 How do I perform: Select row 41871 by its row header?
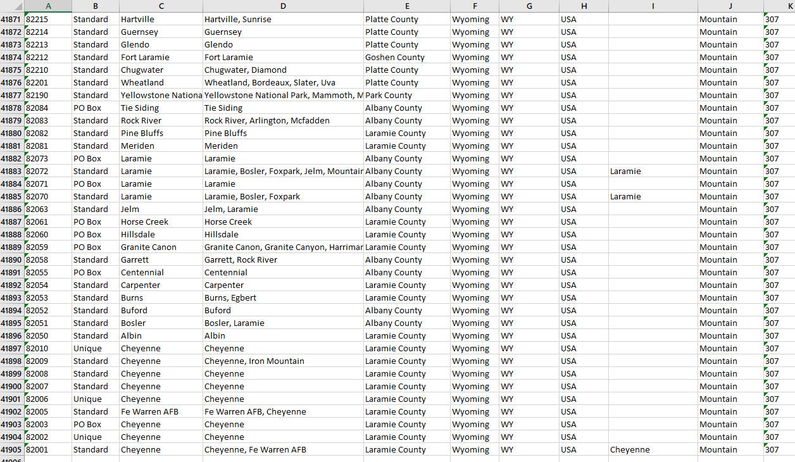[11, 19]
